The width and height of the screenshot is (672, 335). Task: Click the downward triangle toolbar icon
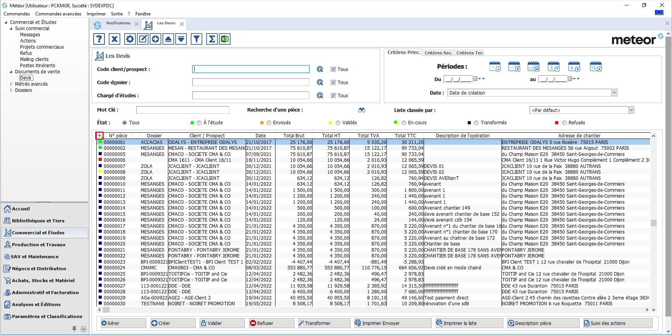click(181, 39)
